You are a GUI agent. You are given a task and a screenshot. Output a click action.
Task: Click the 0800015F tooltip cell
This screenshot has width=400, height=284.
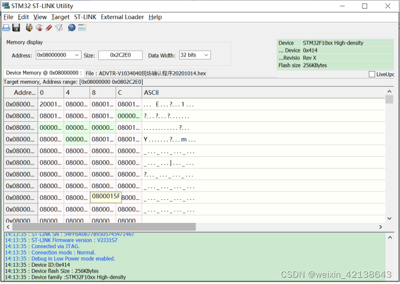[x=106, y=197]
